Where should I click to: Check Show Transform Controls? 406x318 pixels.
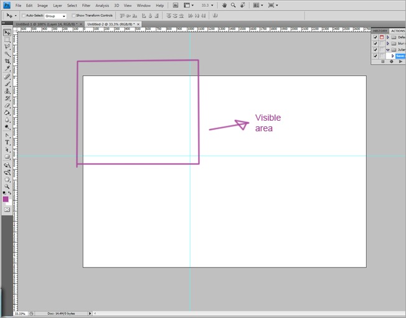pos(73,16)
